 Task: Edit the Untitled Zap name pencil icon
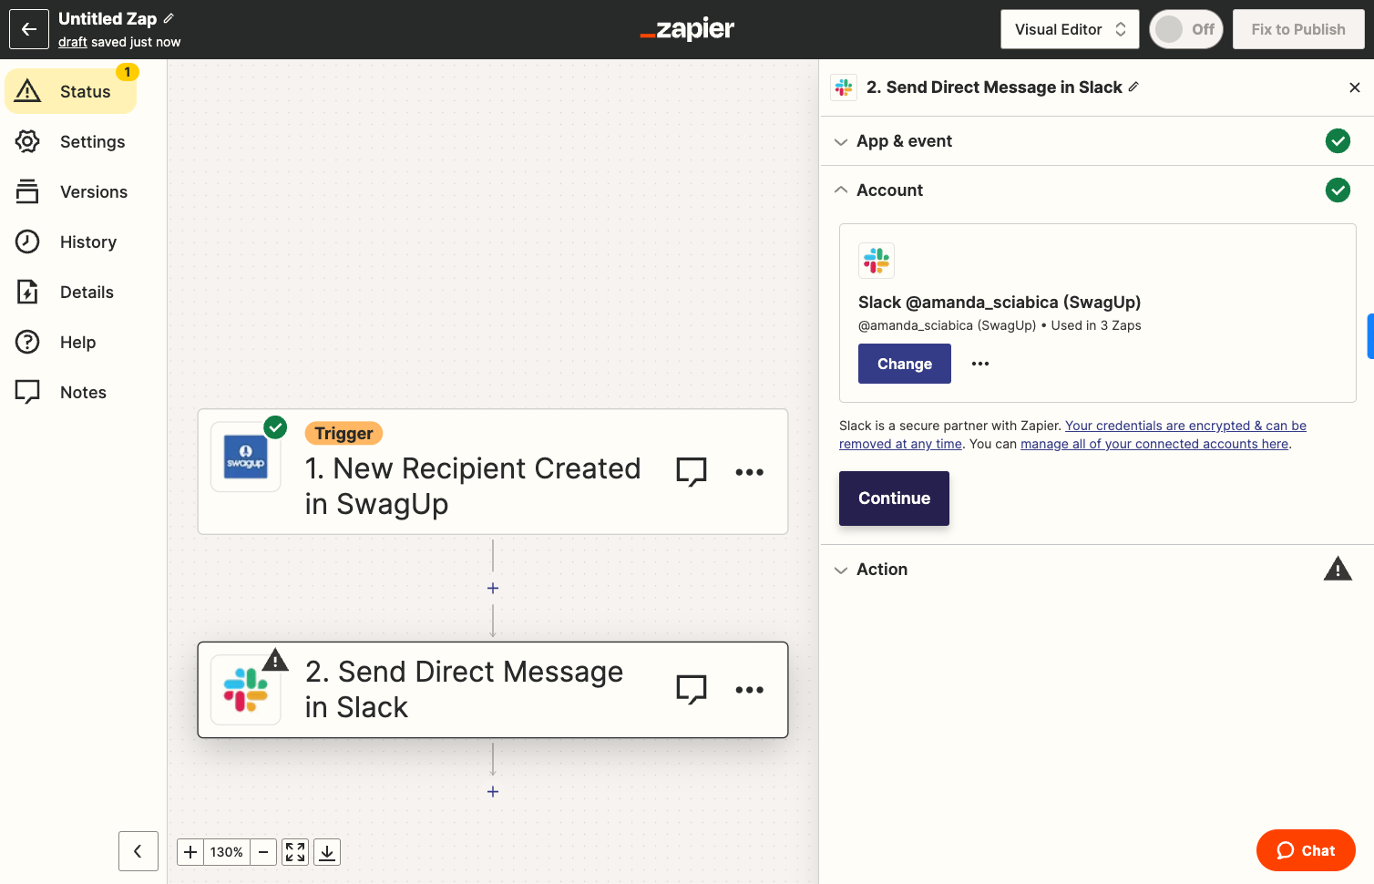[x=169, y=18]
